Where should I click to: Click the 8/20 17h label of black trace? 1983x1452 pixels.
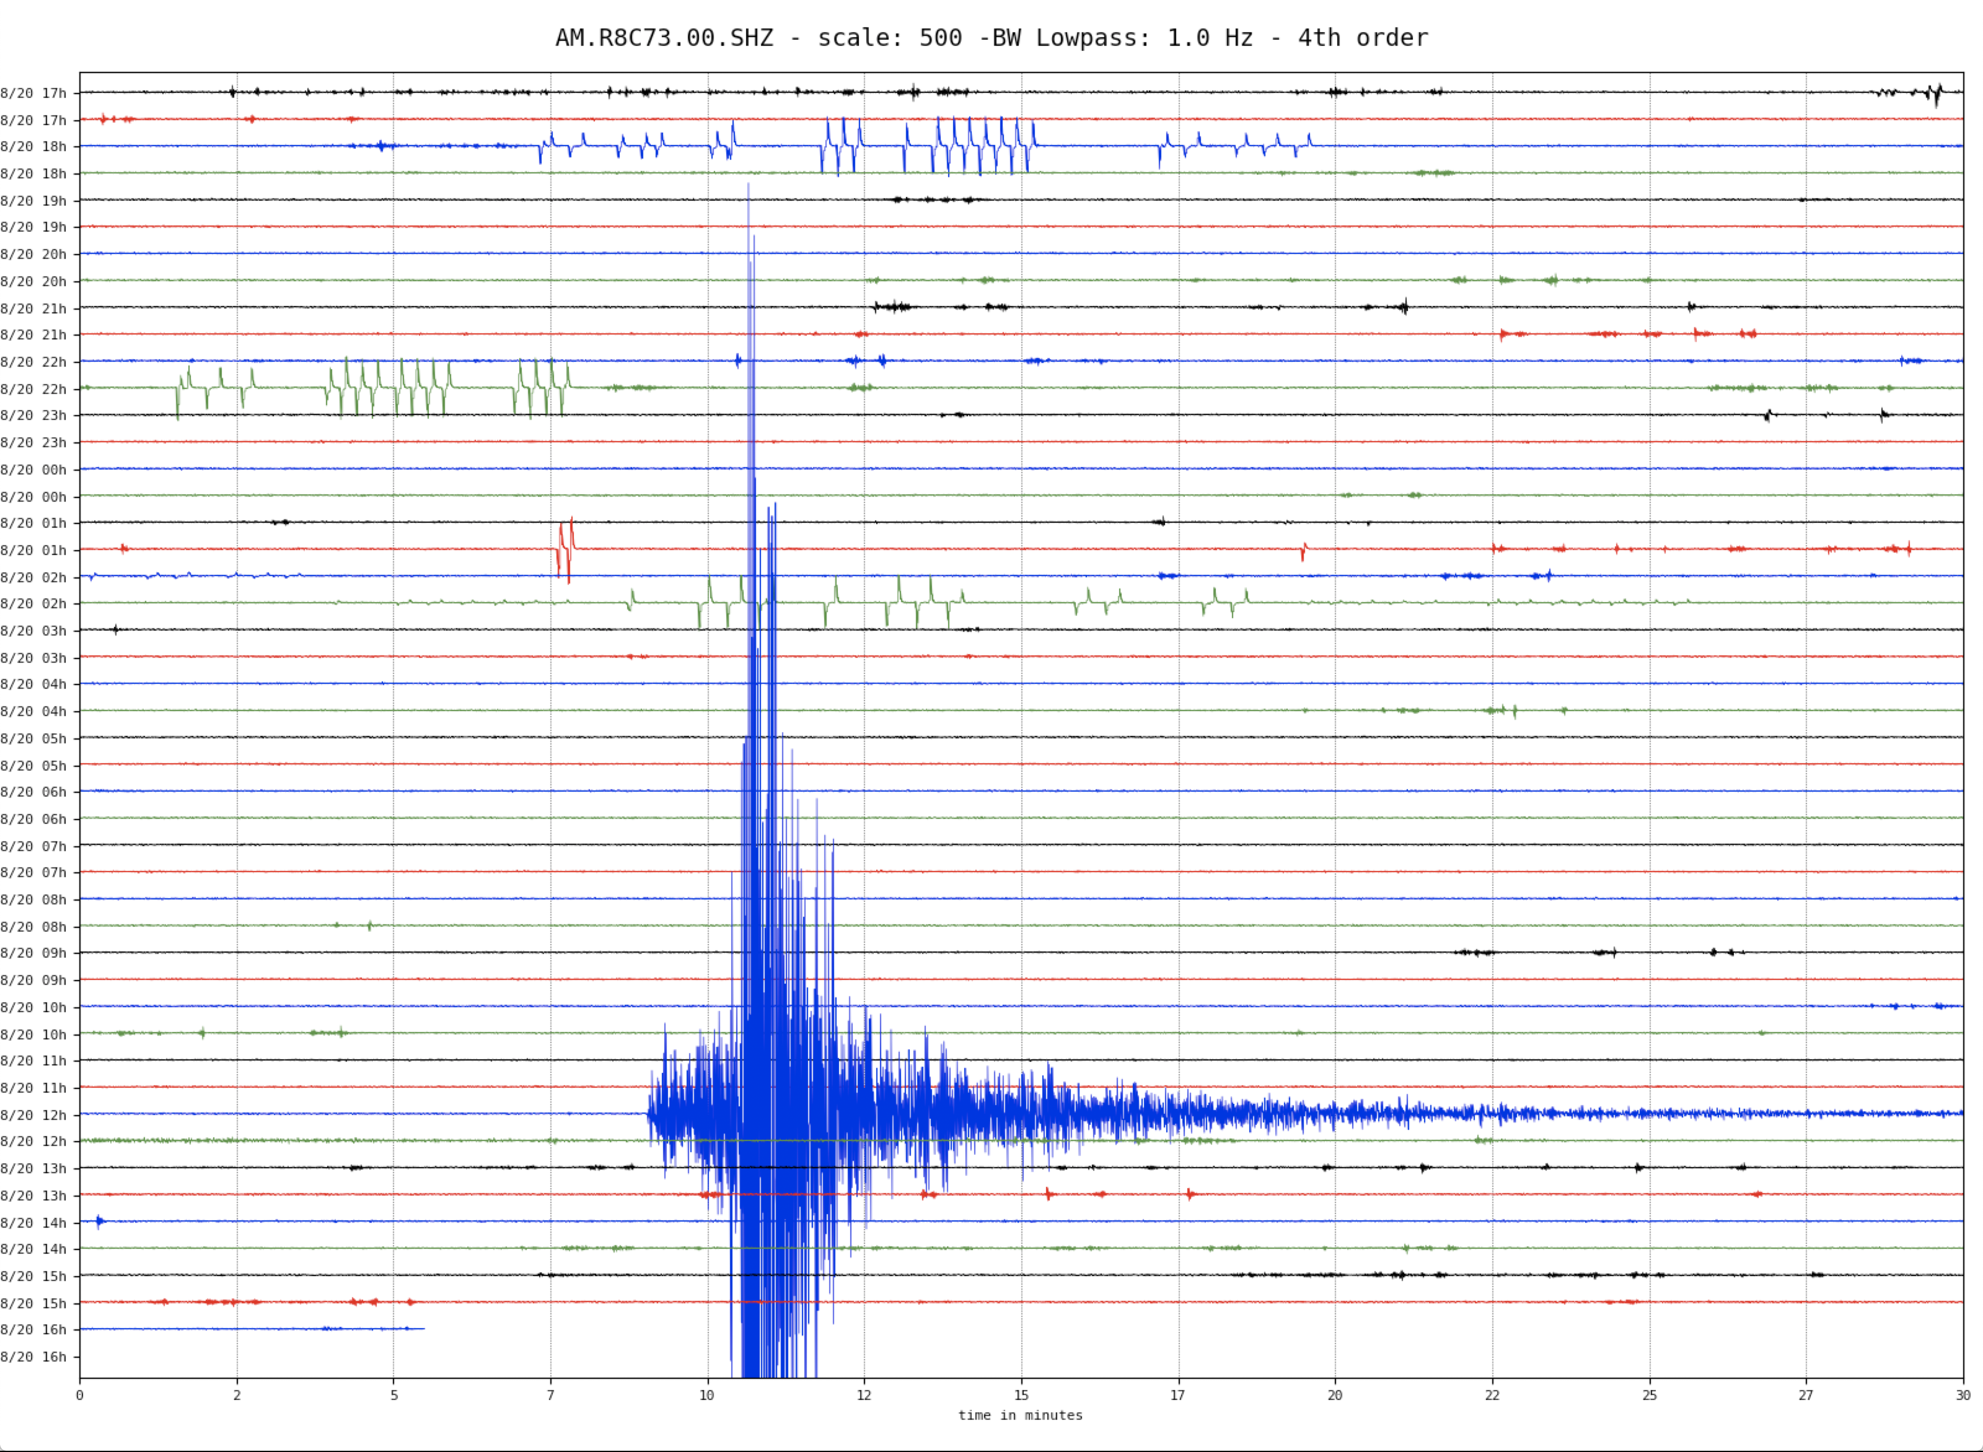point(33,93)
